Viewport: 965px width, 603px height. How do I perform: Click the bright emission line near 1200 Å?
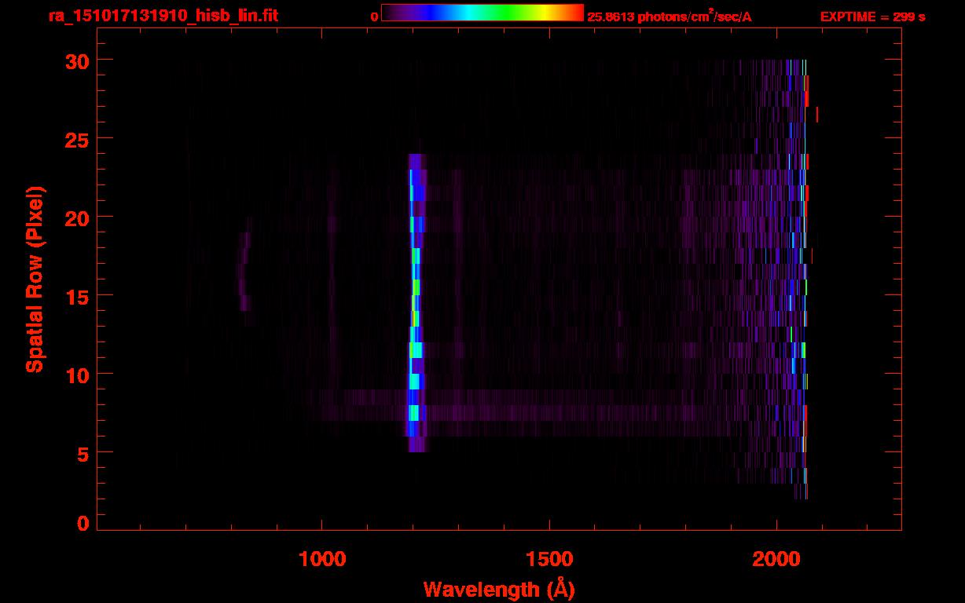pyautogui.click(x=416, y=302)
